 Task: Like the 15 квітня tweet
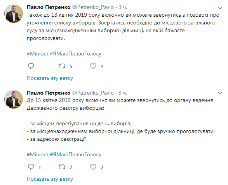[93, 167]
